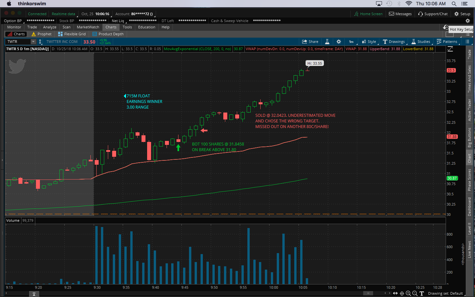Open the Trade sidebar panel
Screen dimensions: 475x297
click(469, 54)
